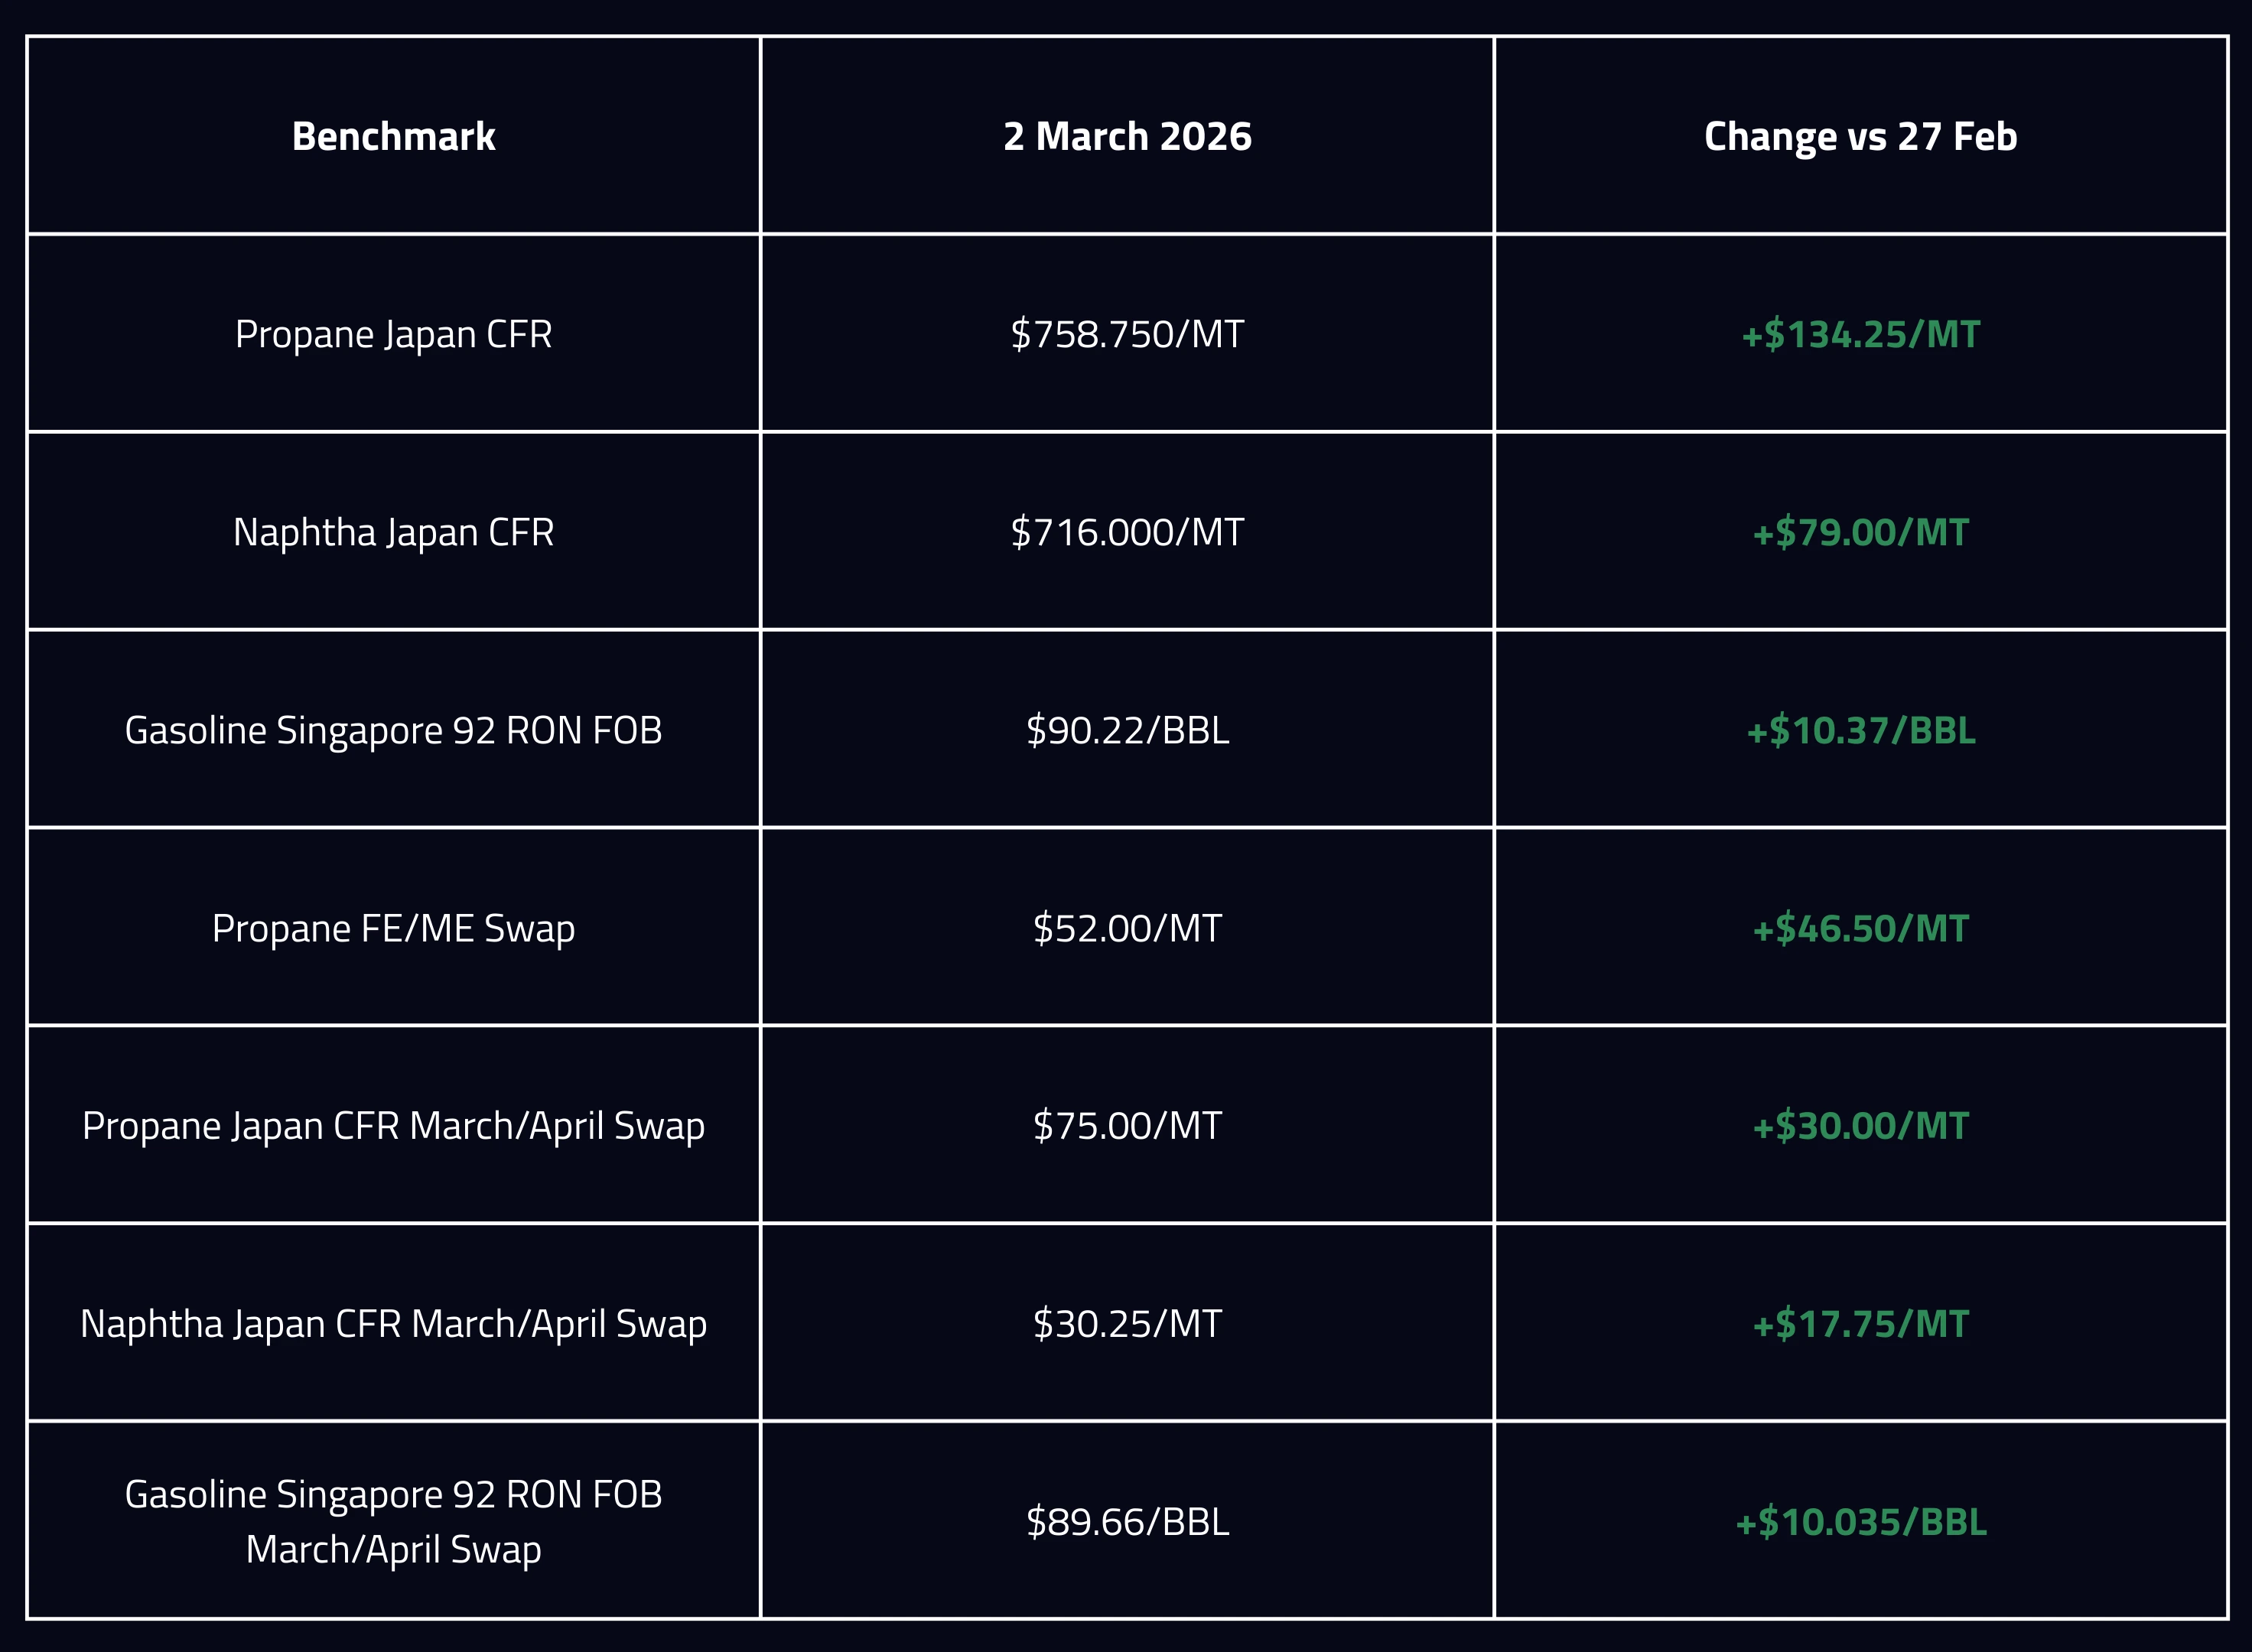Viewport: 2252px width, 1652px height.
Task: Click the $90.22/BBL gasoline price
Action: point(1127,730)
